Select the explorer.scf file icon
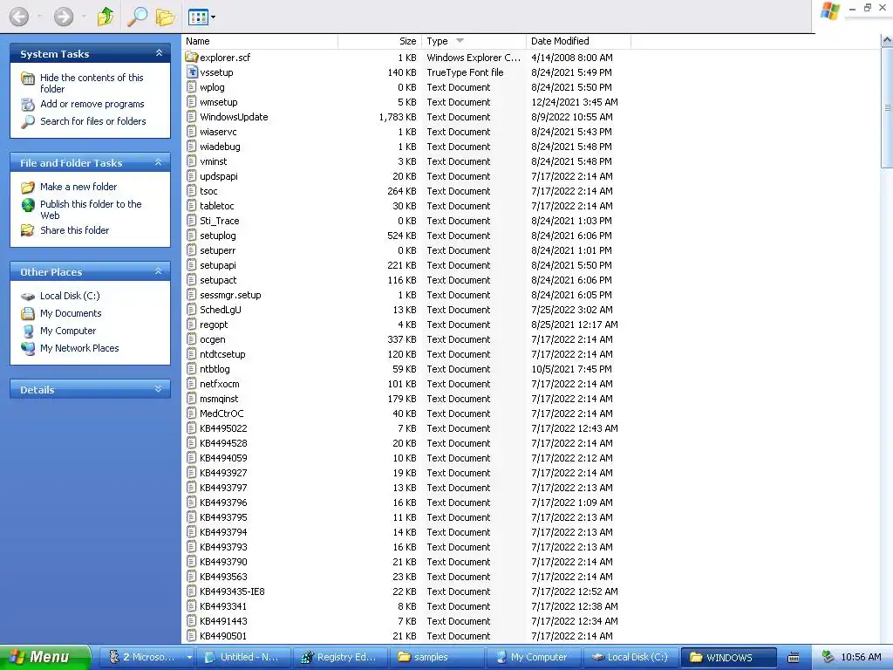 (191, 57)
